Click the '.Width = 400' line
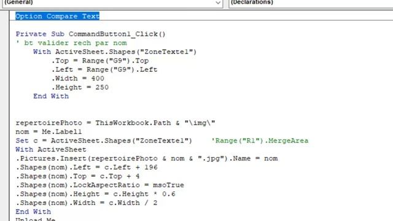The width and height of the screenshot is (393, 221). pos(78,79)
